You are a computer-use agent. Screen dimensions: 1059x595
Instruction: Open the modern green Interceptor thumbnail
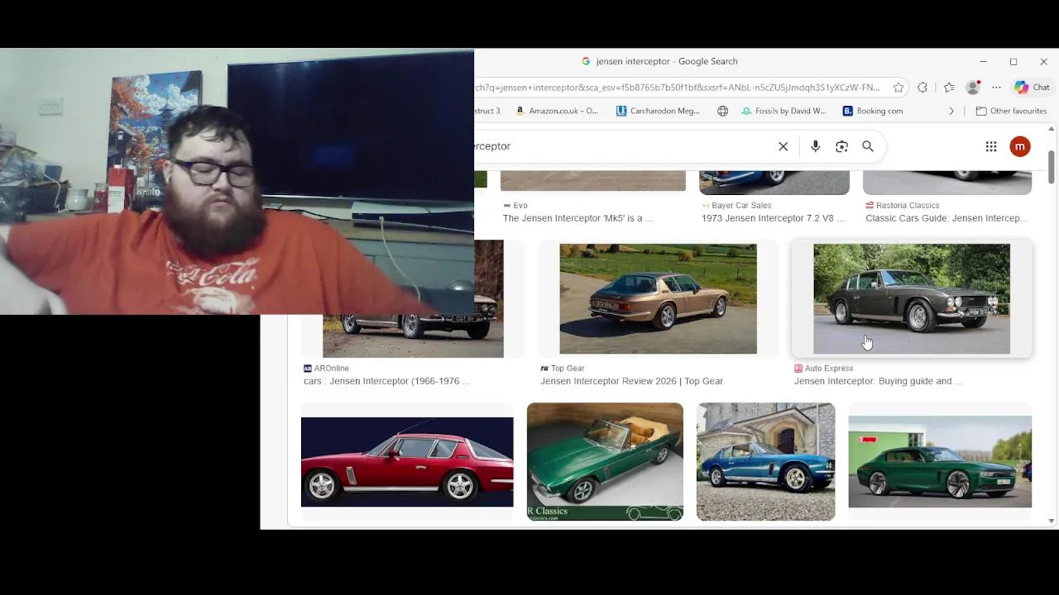(940, 462)
